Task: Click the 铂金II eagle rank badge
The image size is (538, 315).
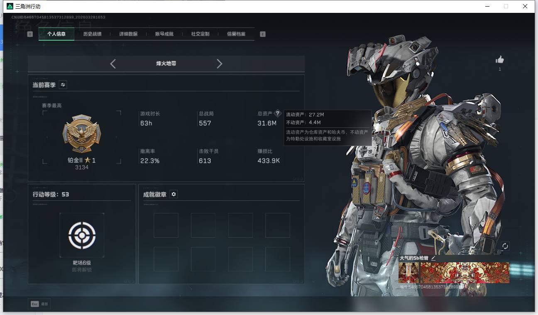Action: 81,134
